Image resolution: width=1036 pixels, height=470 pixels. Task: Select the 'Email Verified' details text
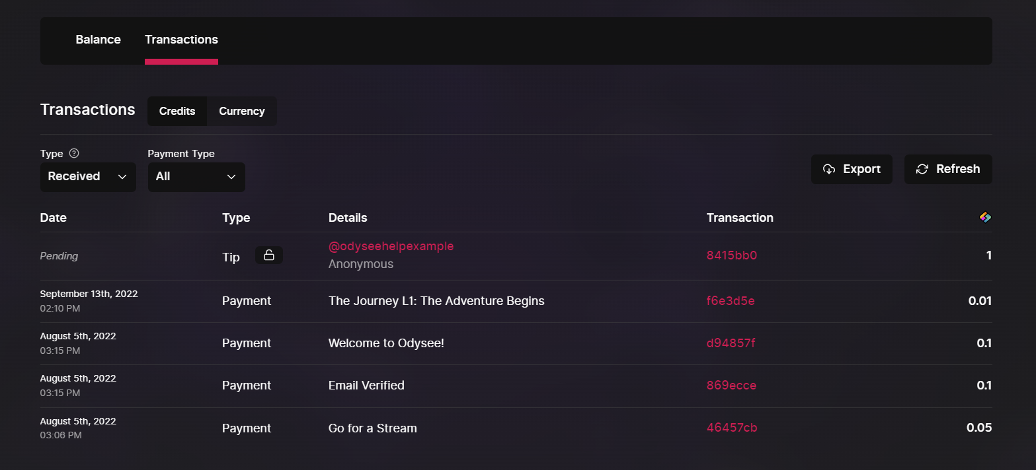tap(366, 386)
